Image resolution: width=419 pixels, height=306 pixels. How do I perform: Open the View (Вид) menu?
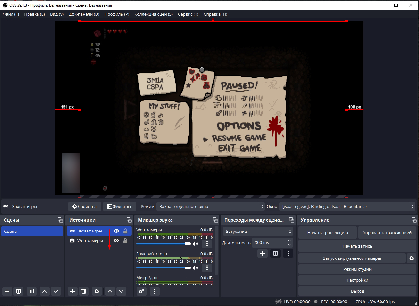click(57, 14)
